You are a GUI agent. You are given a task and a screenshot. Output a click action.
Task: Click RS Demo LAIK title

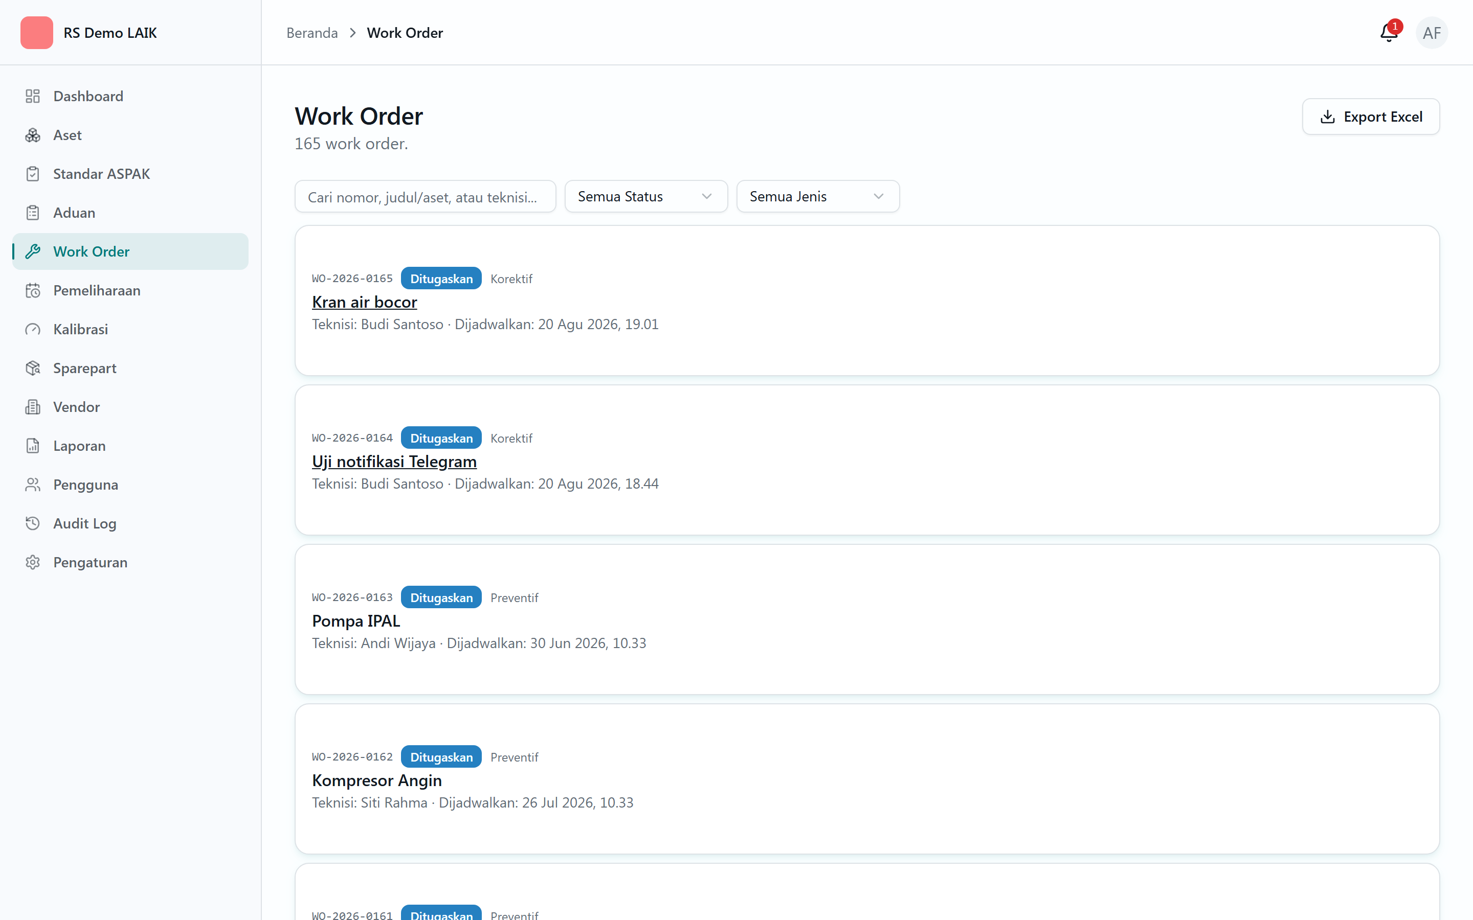(110, 33)
